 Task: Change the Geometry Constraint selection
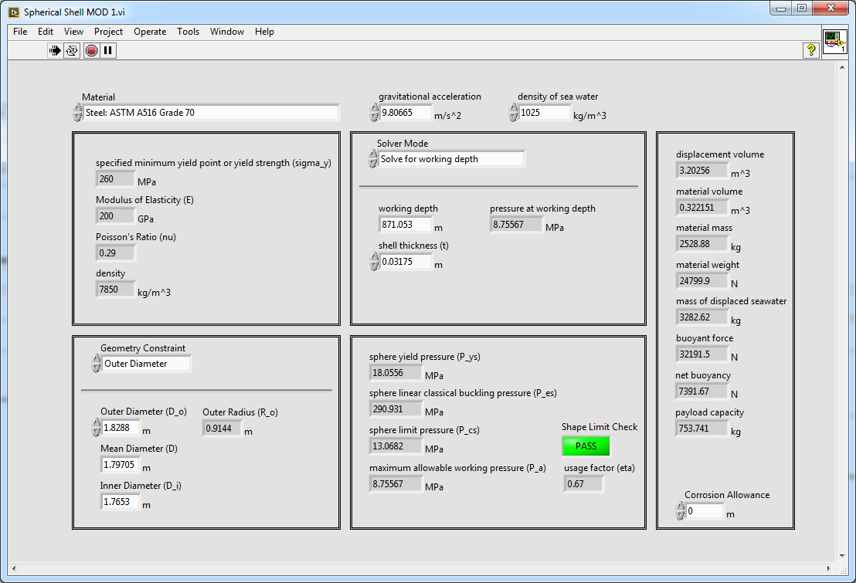pos(146,364)
